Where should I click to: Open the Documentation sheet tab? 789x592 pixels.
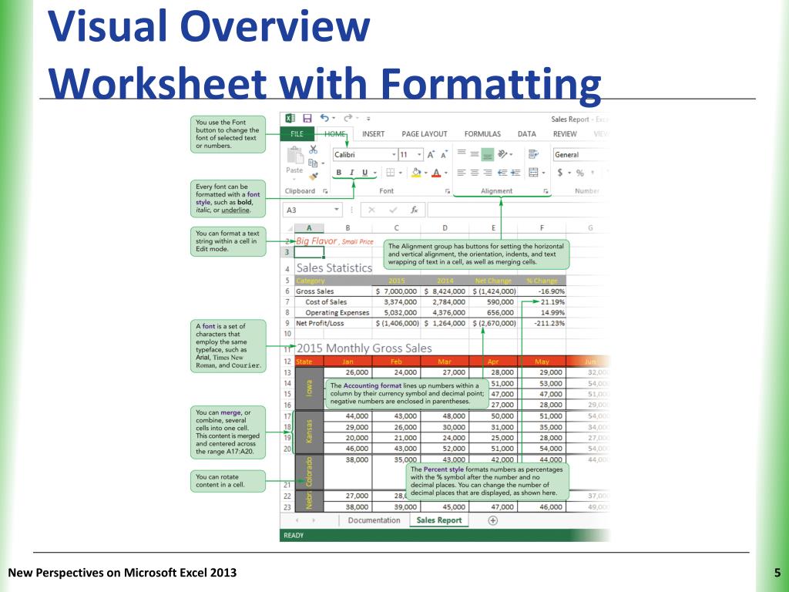pos(374,520)
